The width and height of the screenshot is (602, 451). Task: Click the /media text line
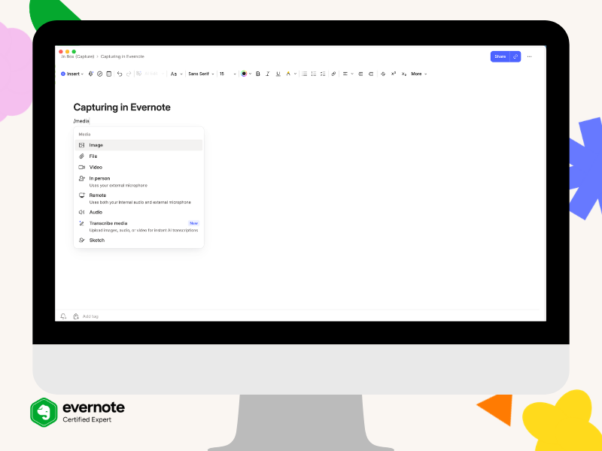[81, 121]
